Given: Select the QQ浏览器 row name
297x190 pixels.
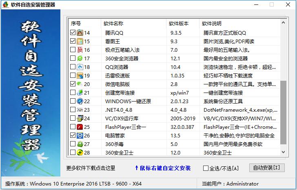Looking at the screenshot, I should 117,67.
